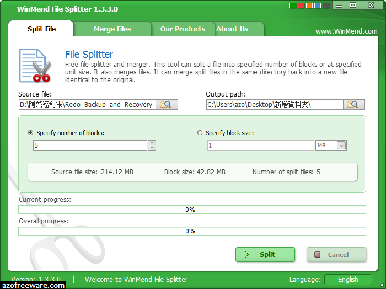Increase number of blocks with up arrow

pyautogui.click(x=152, y=143)
